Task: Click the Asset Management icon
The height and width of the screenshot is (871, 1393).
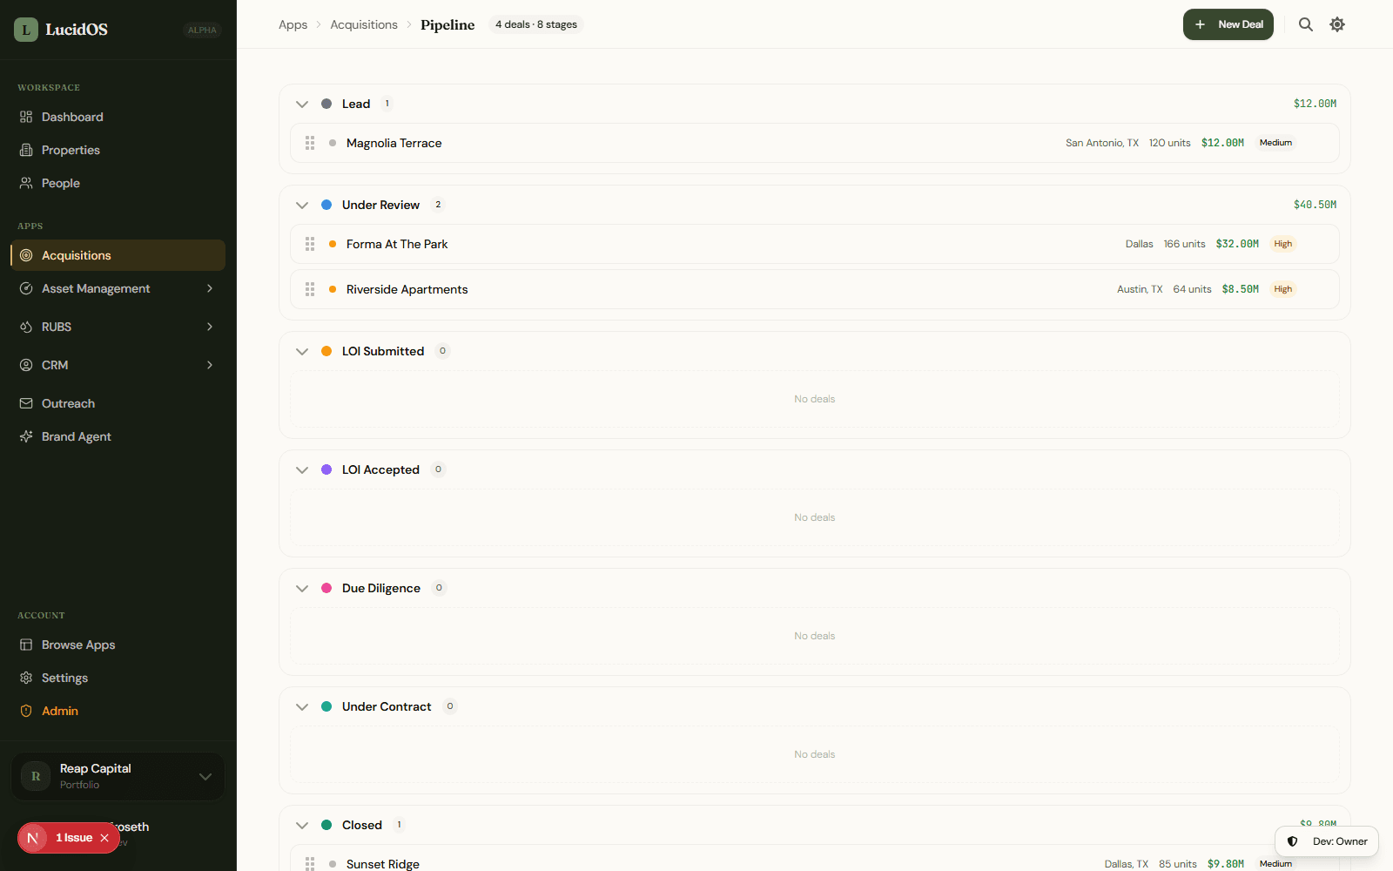Action: click(x=26, y=288)
